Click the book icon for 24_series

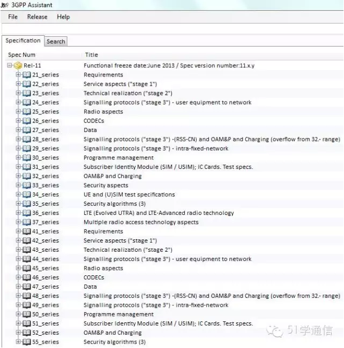tap(27, 102)
